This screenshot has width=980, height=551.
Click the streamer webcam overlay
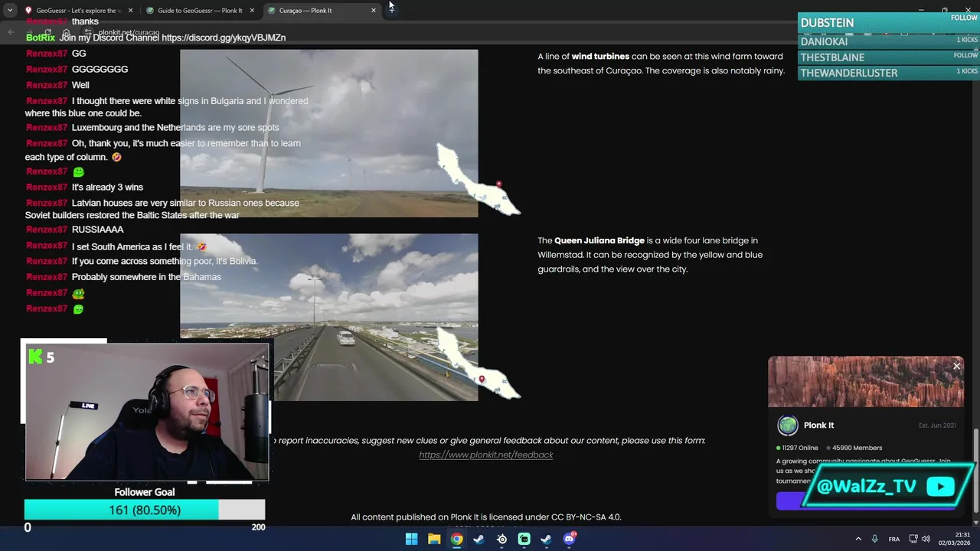coord(147,412)
